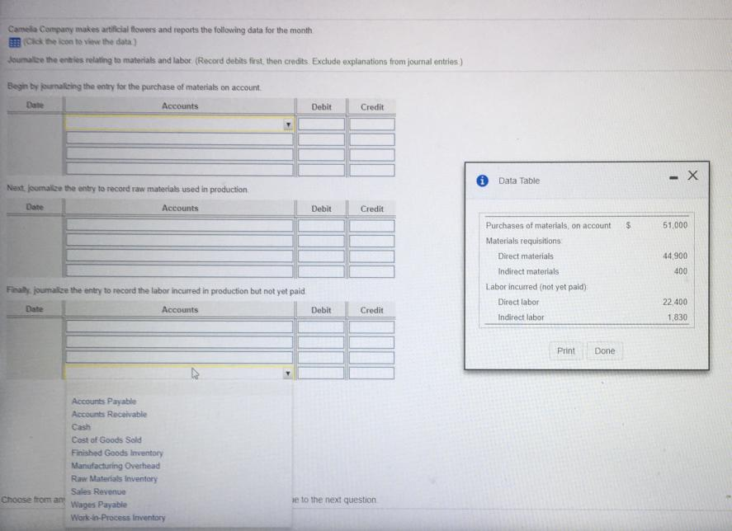Open the Accounts dropdown in the purchase entry
Screen dimensions: 732x531
tap(288, 124)
